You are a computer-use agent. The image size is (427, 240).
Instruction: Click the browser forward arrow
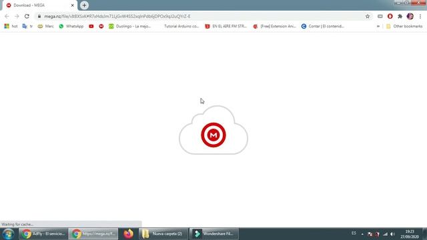[17, 16]
